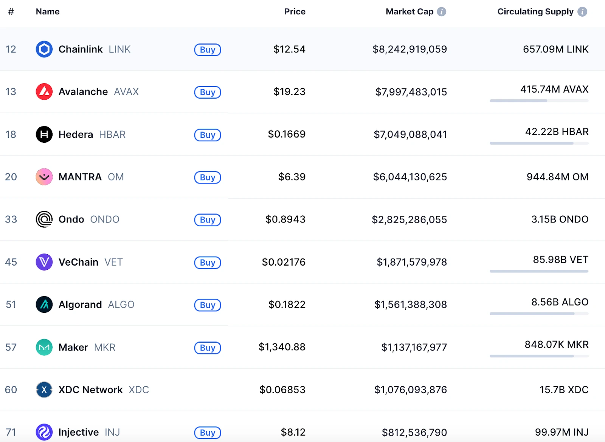
Task: Buy Chainlink LINK
Action: [x=208, y=49]
